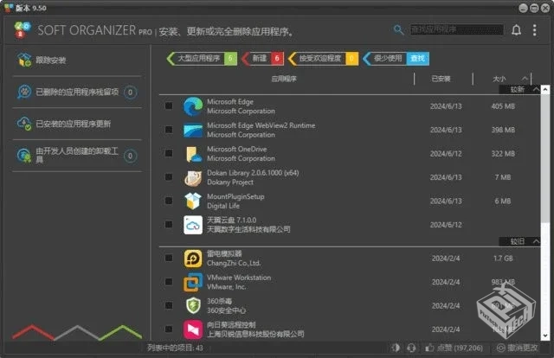Viewport: 554px width, 358px height.
Task: Check the 360杀毒 checkbox
Action: pos(169,305)
